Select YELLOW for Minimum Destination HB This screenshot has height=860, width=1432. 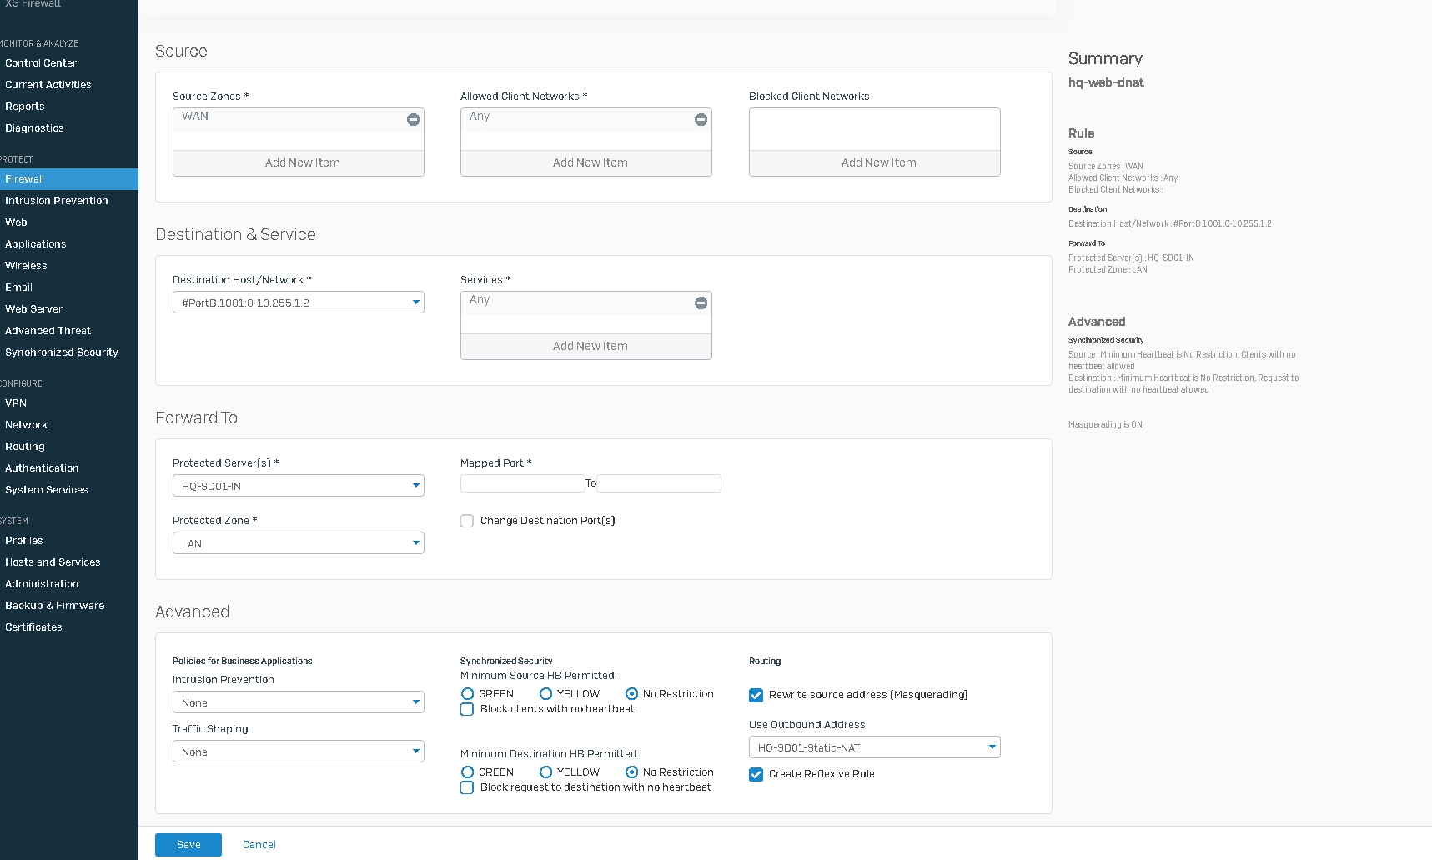546,772
